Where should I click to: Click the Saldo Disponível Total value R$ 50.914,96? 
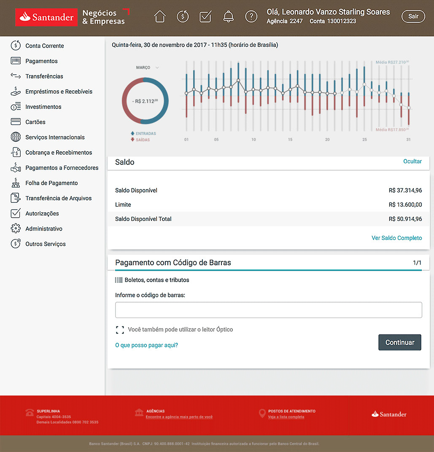(405, 219)
